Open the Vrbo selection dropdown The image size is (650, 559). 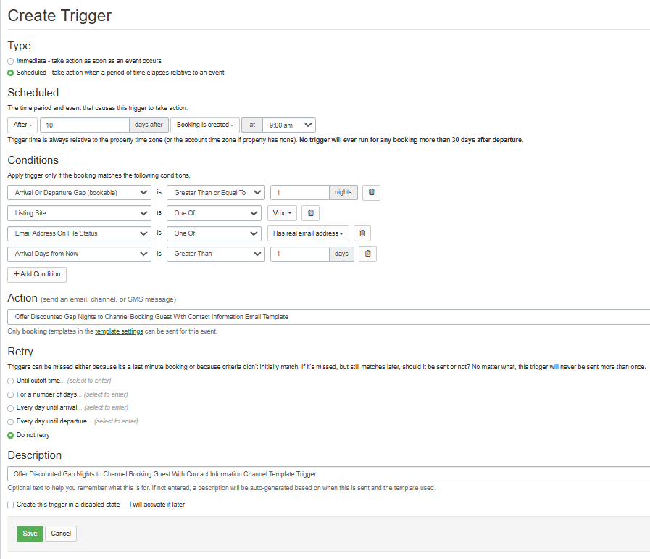click(283, 213)
